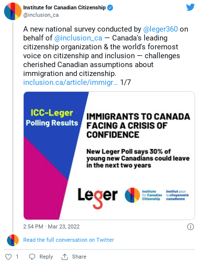Click the Reply button label
The image size is (198, 262).
coord(46,257)
